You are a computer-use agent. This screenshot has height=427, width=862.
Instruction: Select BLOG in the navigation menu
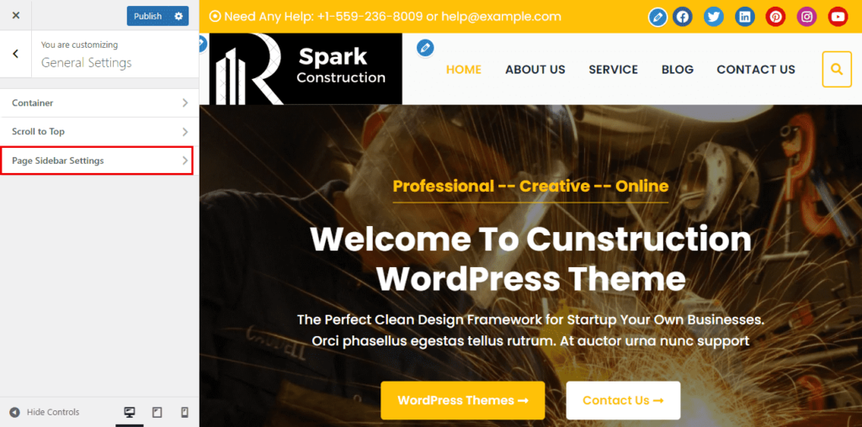[x=678, y=70]
